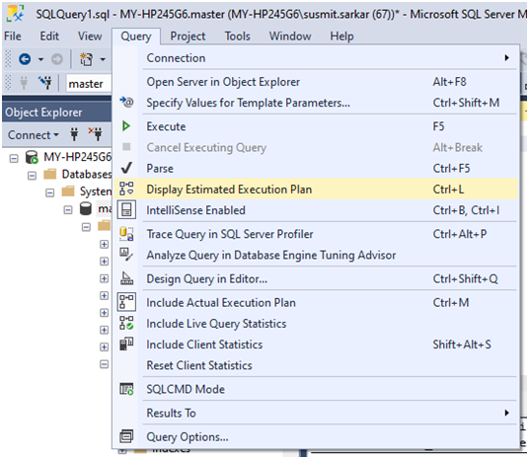Click the Object Explorer panel title
The image size is (529, 459).
pyautogui.click(x=43, y=113)
